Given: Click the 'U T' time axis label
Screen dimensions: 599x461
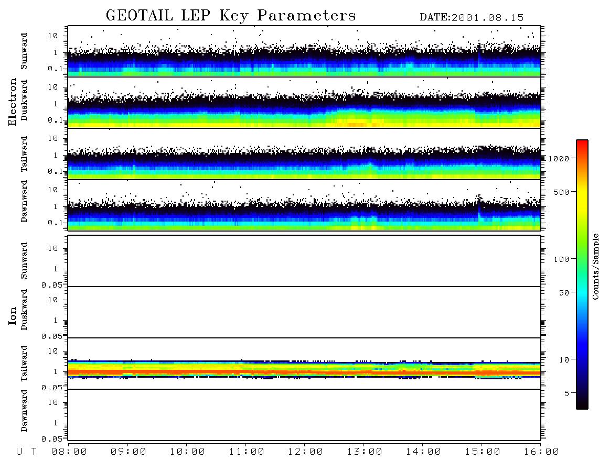Looking at the screenshot, I should [26, 452].
